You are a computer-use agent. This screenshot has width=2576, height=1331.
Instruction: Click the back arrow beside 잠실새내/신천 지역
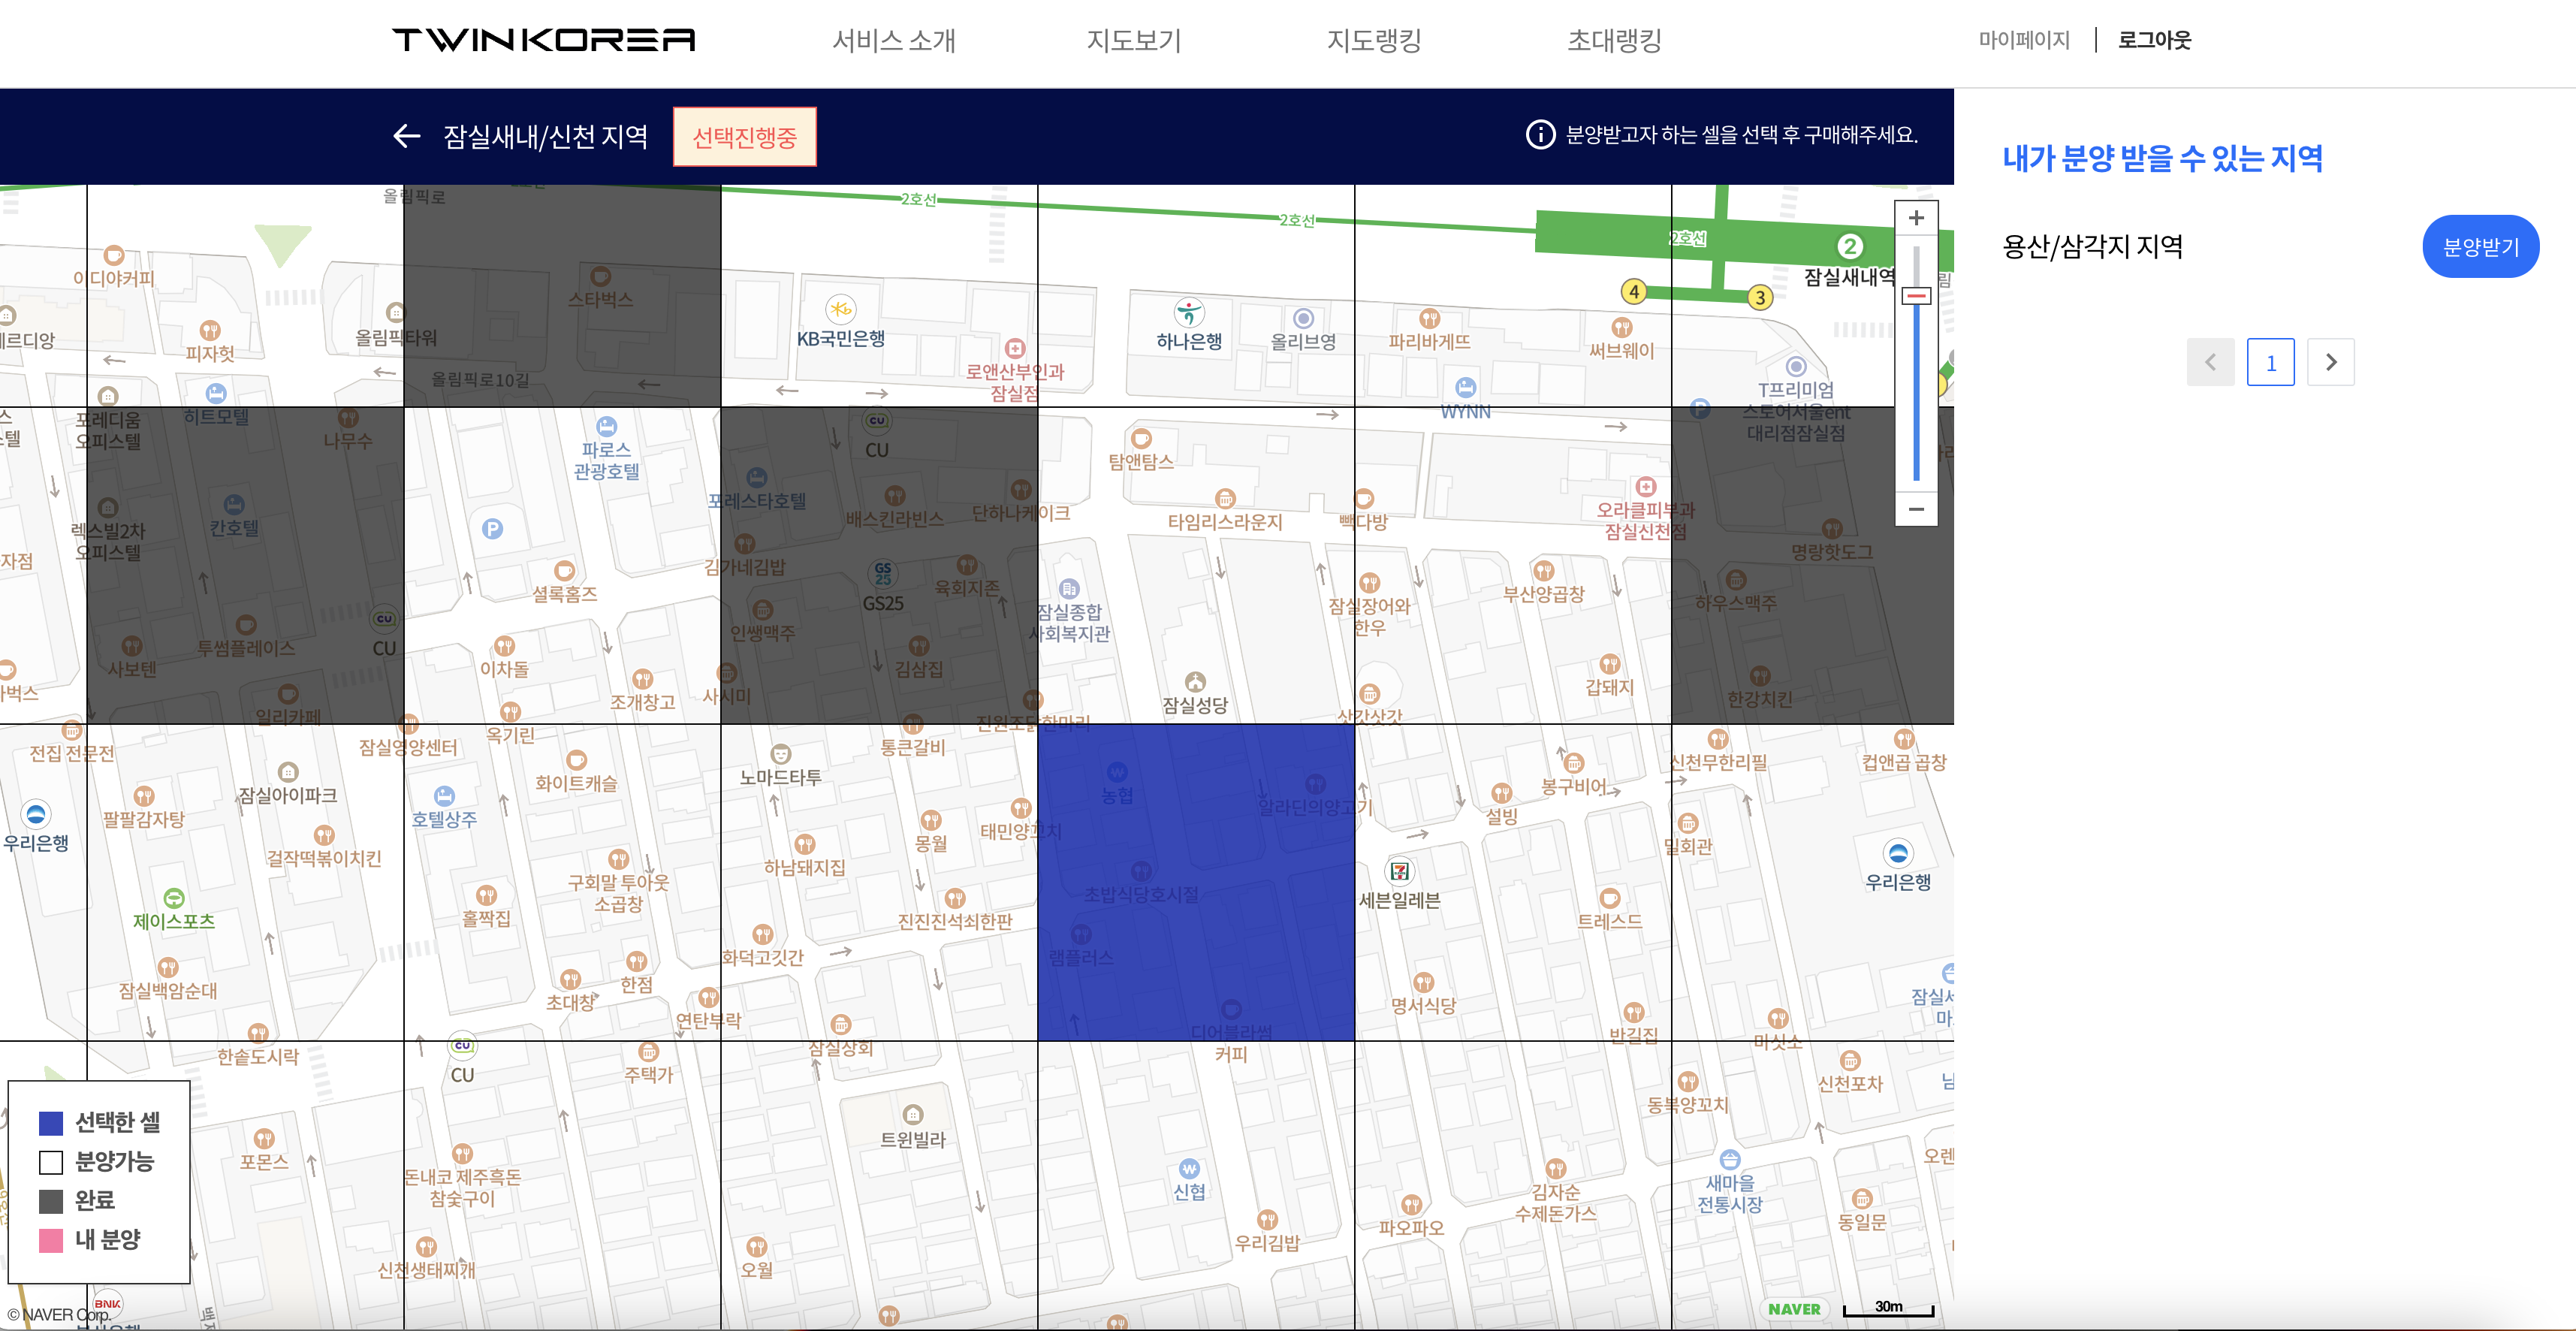click(406, 136)
